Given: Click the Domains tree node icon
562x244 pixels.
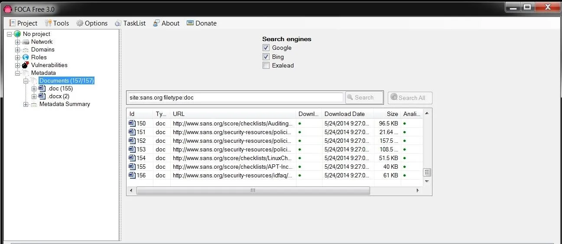Looking at the screenshot, I should click(x=26, y=50).
